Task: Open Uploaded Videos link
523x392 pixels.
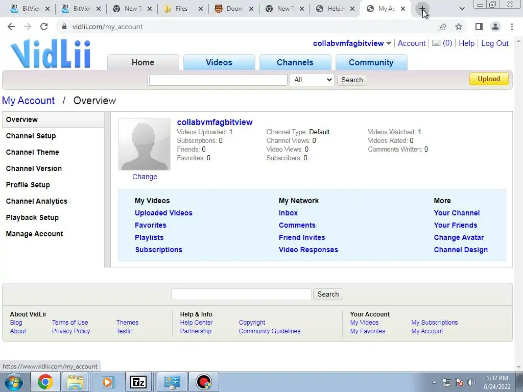Action: point(163,213)
